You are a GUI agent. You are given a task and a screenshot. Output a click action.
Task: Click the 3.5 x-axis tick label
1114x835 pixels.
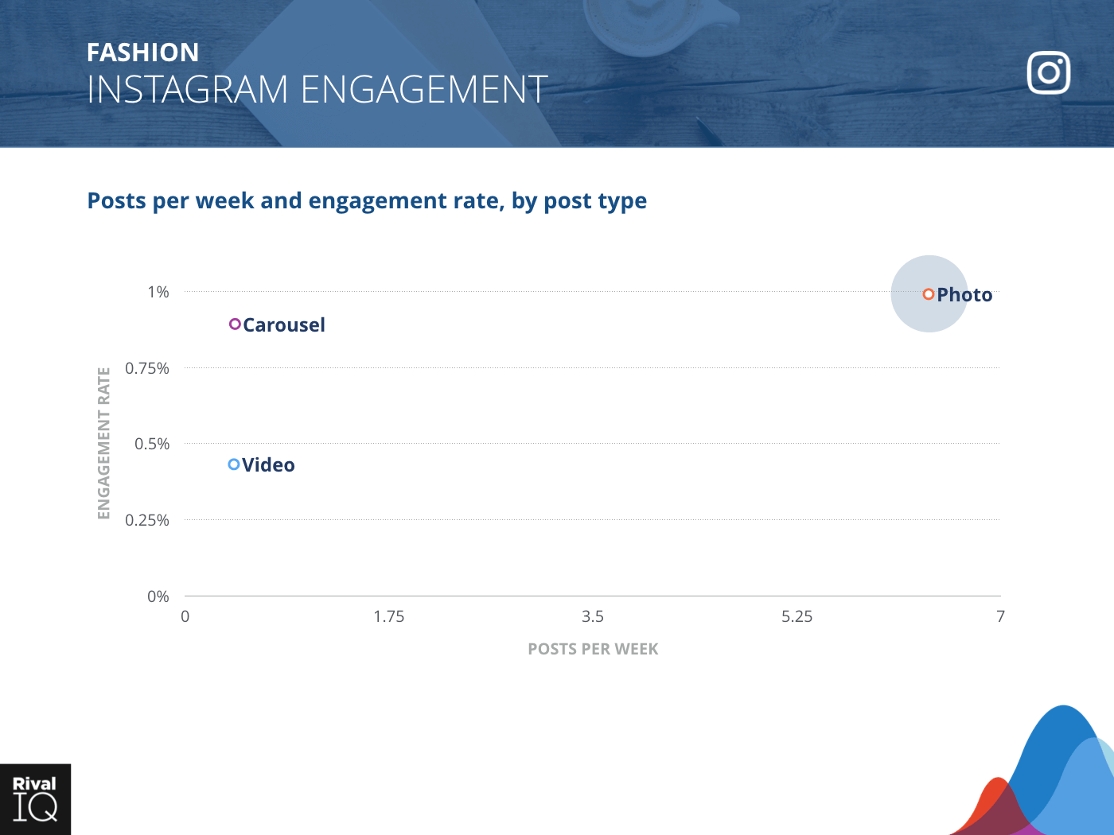pyautogui.click(x=593, y=616)
